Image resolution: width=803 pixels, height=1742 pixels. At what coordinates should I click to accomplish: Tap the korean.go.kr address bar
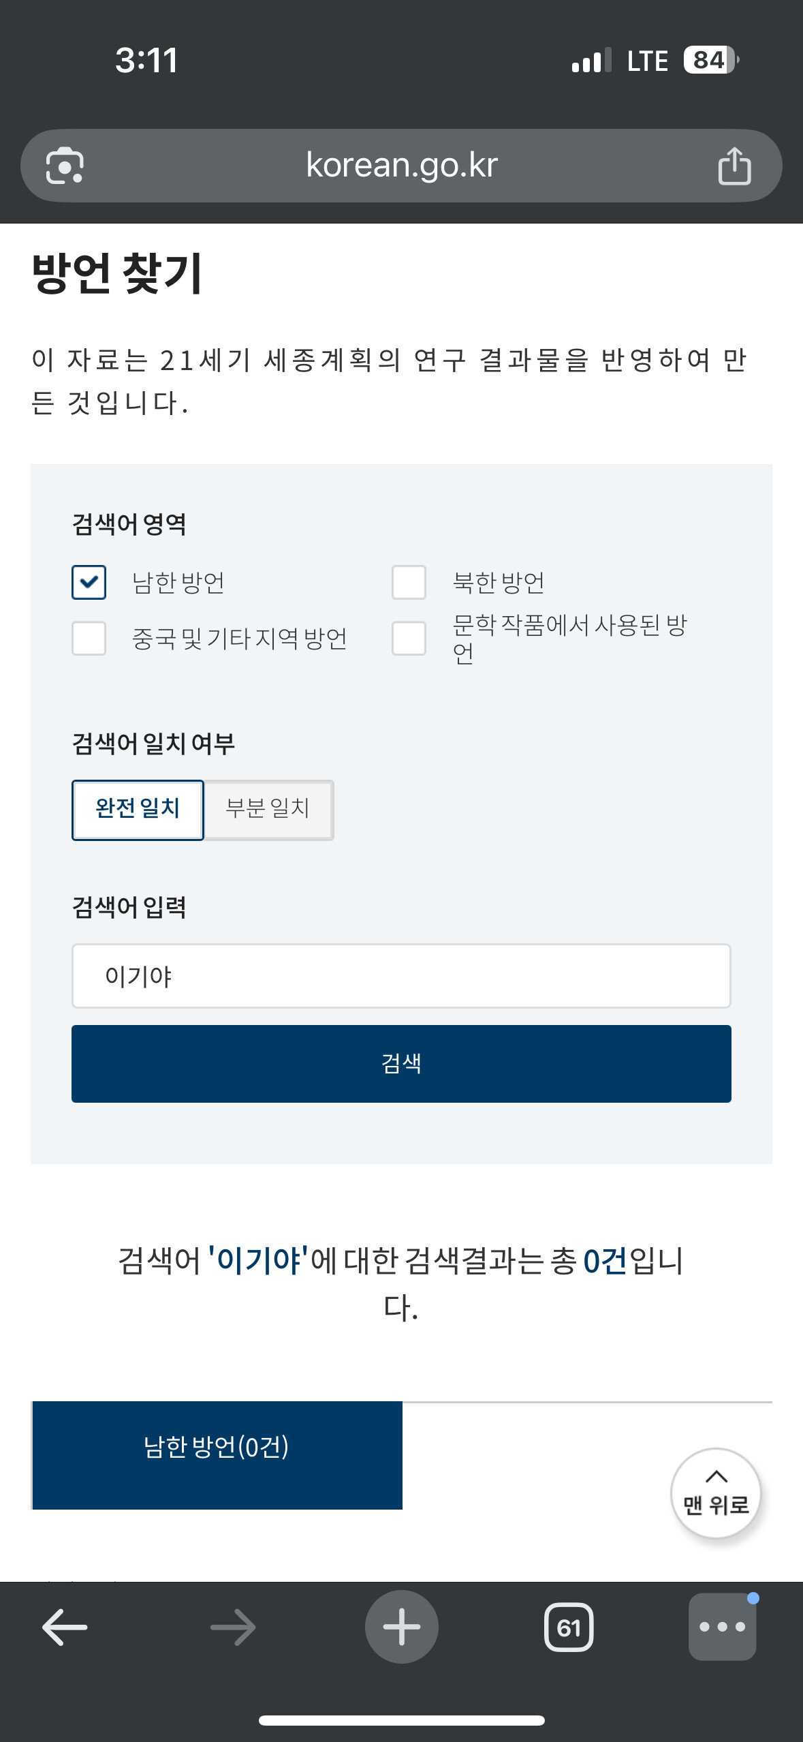pyautogui.click(x=402, y=166)
